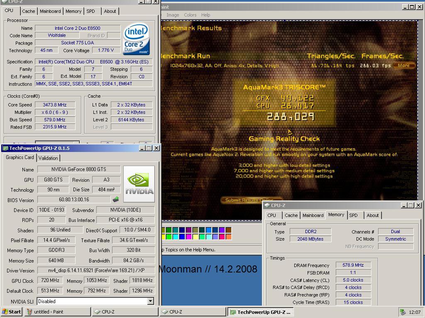Click the BIOS Version field 60.80.13.00.16
Screen dimensions: 425x318
coord(74,200)
